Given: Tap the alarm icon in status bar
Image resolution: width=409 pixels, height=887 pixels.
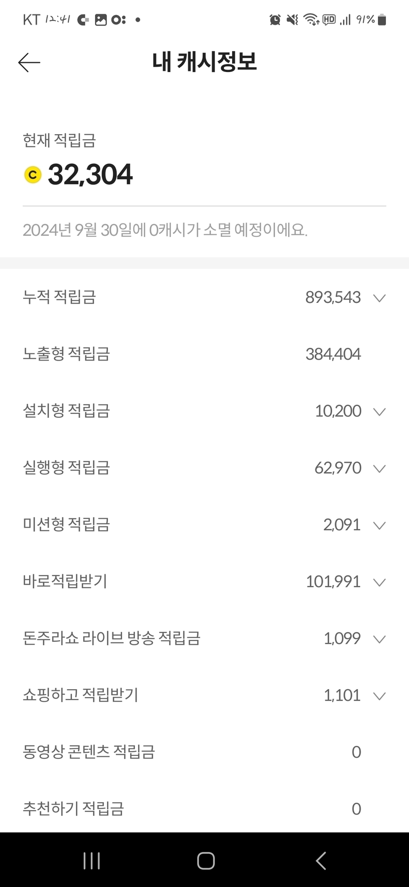Looking at the screenshot, I should pos(275,20).
